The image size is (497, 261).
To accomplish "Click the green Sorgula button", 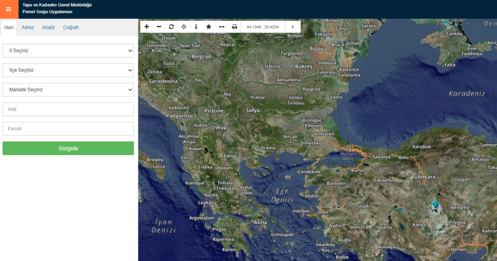I will click(x=68, y=148).
